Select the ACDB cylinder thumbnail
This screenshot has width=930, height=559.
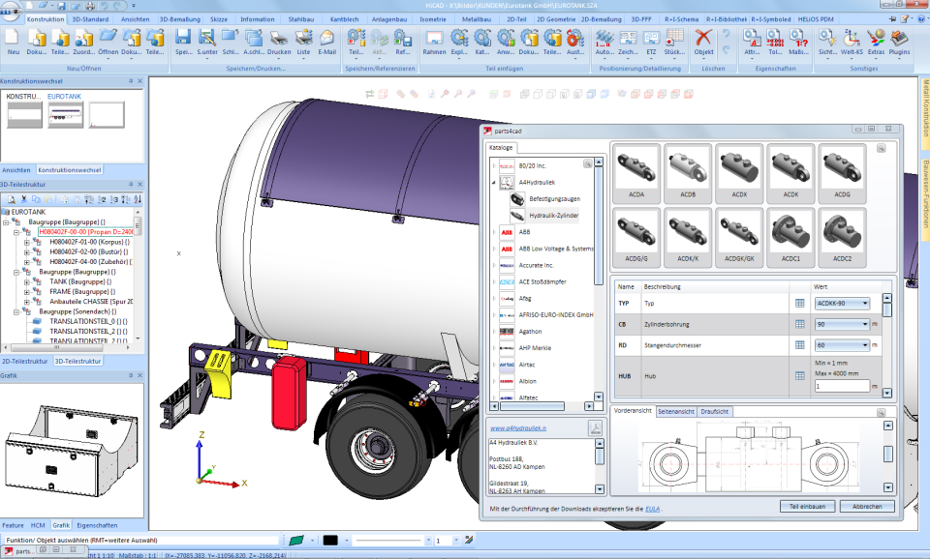pyautogui.click(x=687, y=169)
